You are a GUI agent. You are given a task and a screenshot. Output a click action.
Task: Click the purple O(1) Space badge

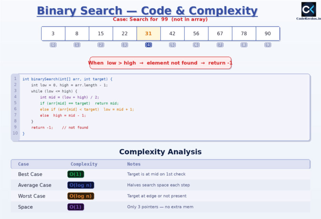pos(76,207)
